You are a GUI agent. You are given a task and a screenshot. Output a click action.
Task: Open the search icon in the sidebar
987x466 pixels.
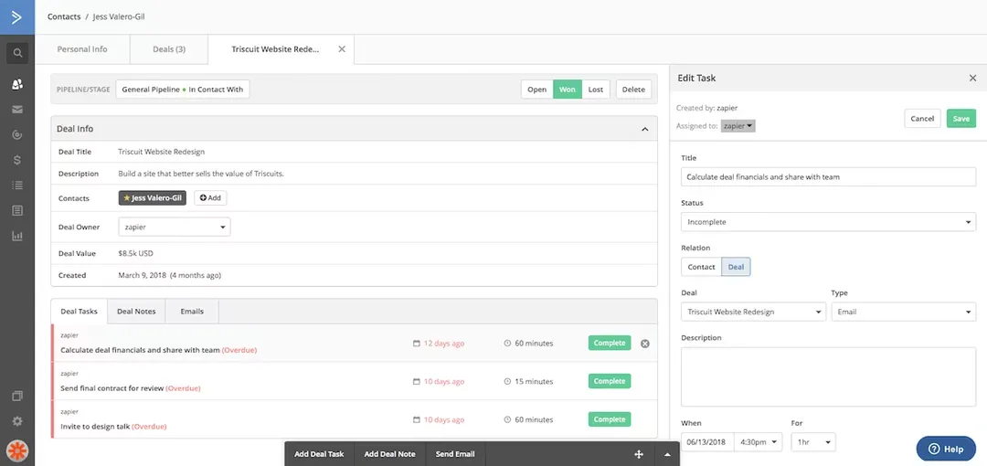[16, 53]
